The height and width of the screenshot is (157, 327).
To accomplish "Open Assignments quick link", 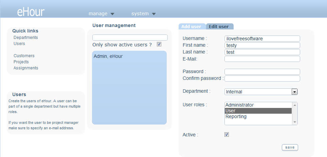I will click(26, 68).
